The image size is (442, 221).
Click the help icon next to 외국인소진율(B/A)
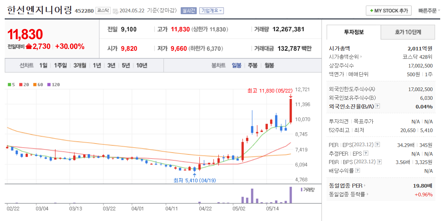(377, 106)
